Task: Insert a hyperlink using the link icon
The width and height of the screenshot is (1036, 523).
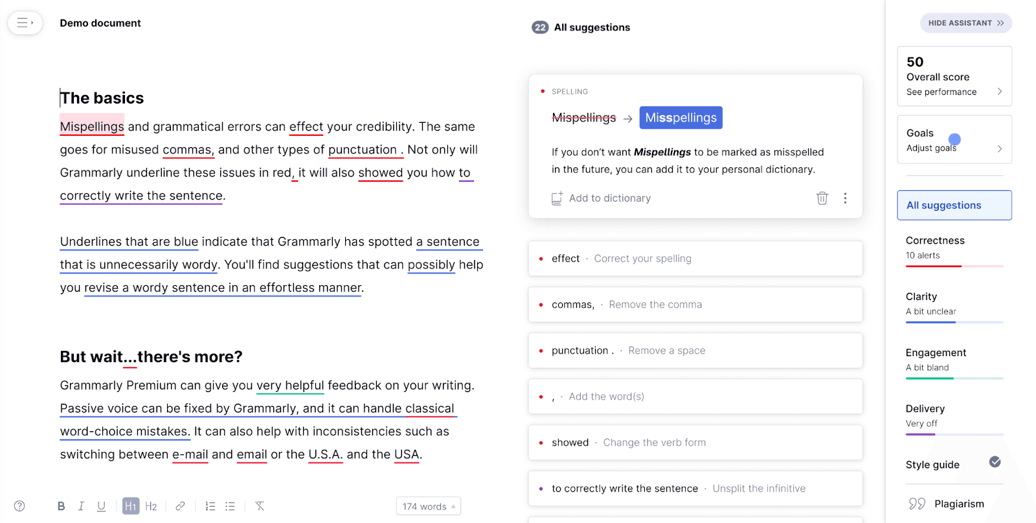Action: pyautogui.click(x=180, y=506)
